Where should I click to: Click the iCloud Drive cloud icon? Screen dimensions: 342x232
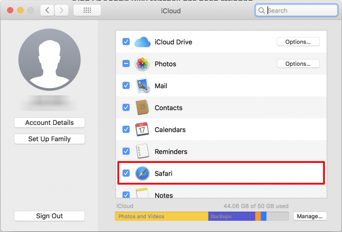142,42
